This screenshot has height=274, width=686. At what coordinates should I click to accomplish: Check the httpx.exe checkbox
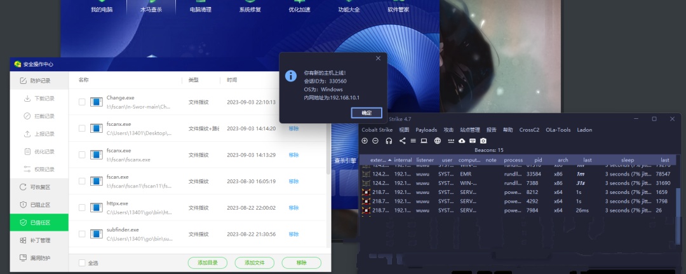click(x=82, y=207)
